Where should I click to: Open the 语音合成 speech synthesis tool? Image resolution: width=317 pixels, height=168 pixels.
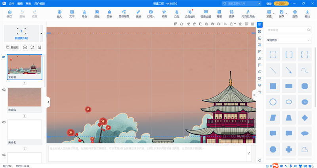coord(205,14)
